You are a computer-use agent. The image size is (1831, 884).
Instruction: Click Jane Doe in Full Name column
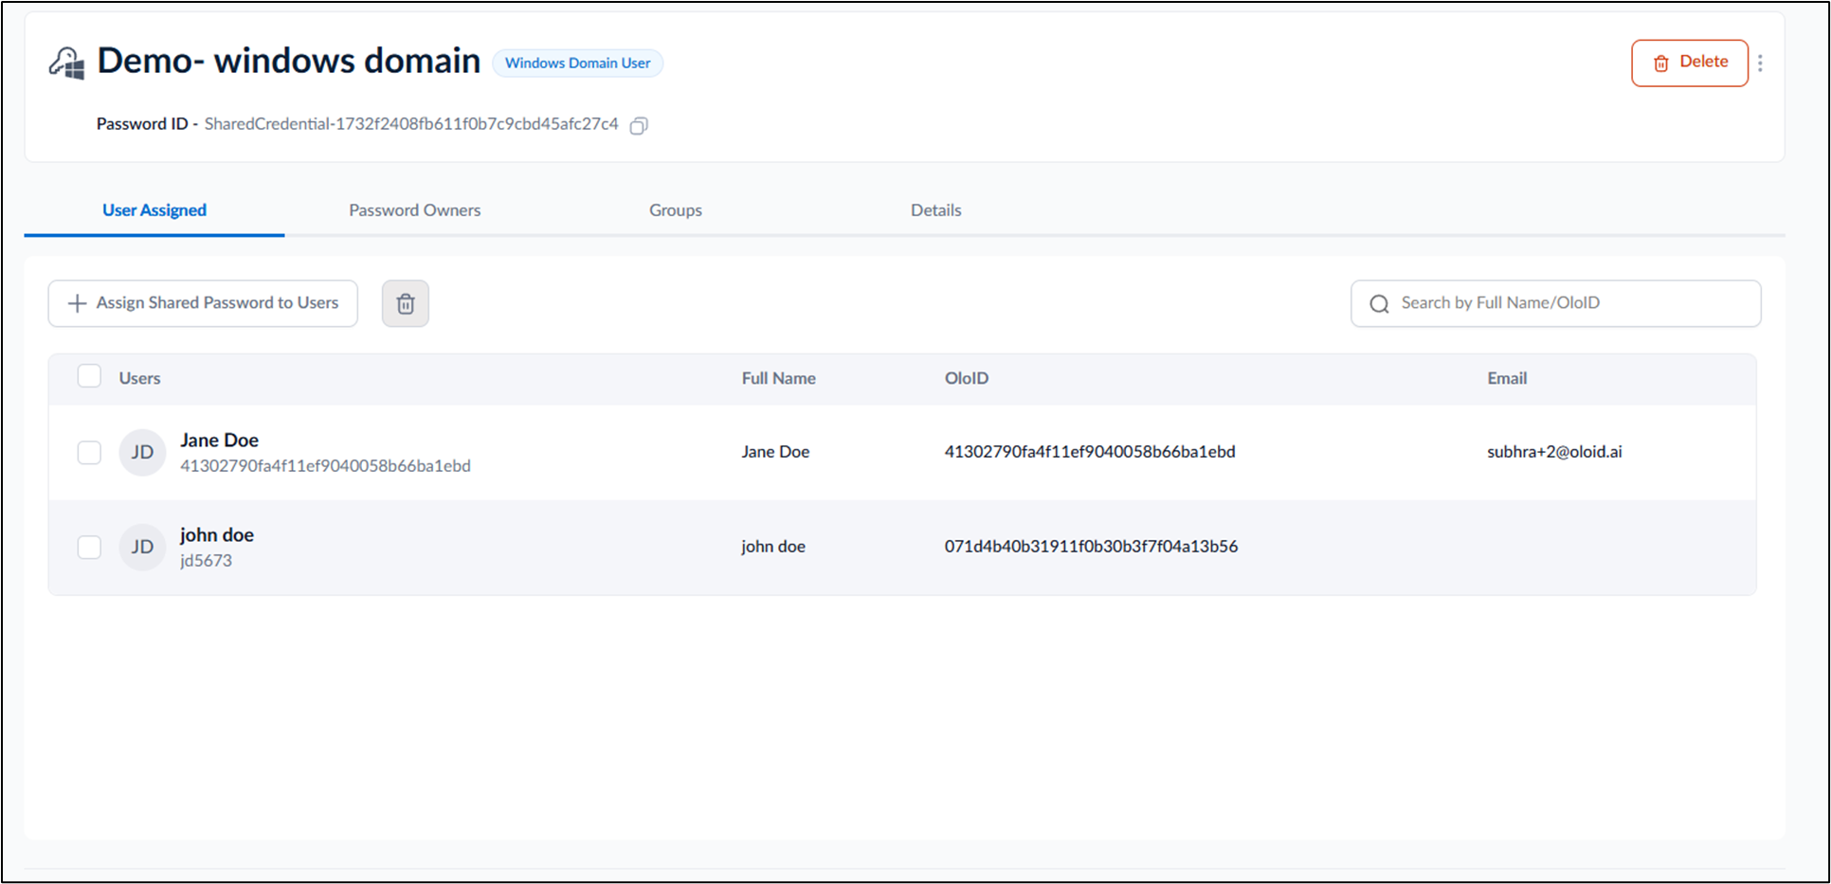(775, 452)
